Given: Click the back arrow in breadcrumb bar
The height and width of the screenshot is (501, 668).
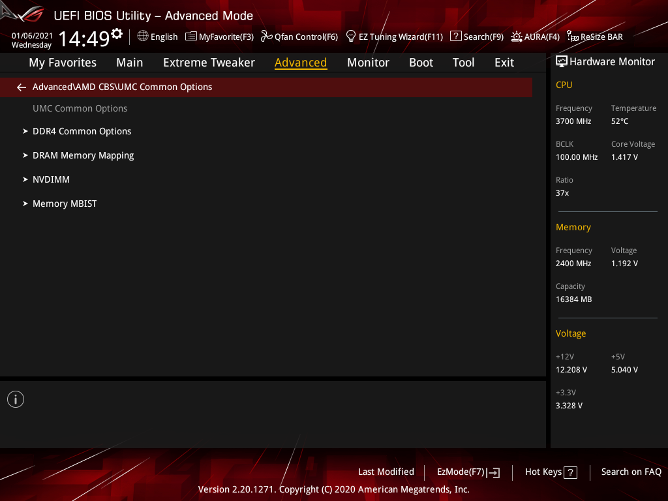Looking at the screenshot, I should [x=22, y=87].
